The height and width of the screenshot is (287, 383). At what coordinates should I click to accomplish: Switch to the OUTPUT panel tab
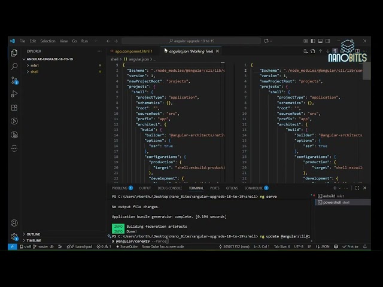click(x=145, y=188)
